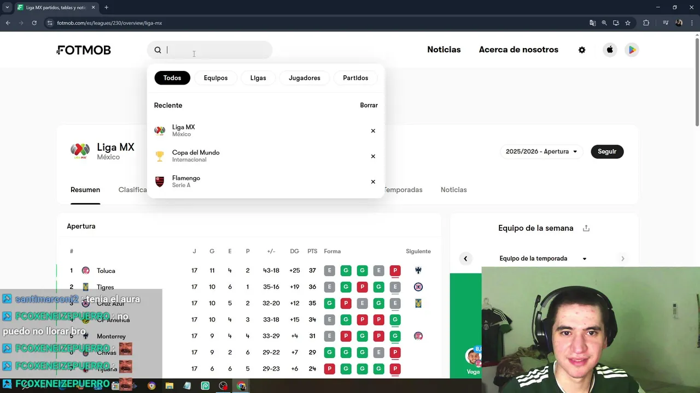Switch to the Temporadas tab
The width and height of the screenshot is (700, 393).
click(x=403, y=190)
